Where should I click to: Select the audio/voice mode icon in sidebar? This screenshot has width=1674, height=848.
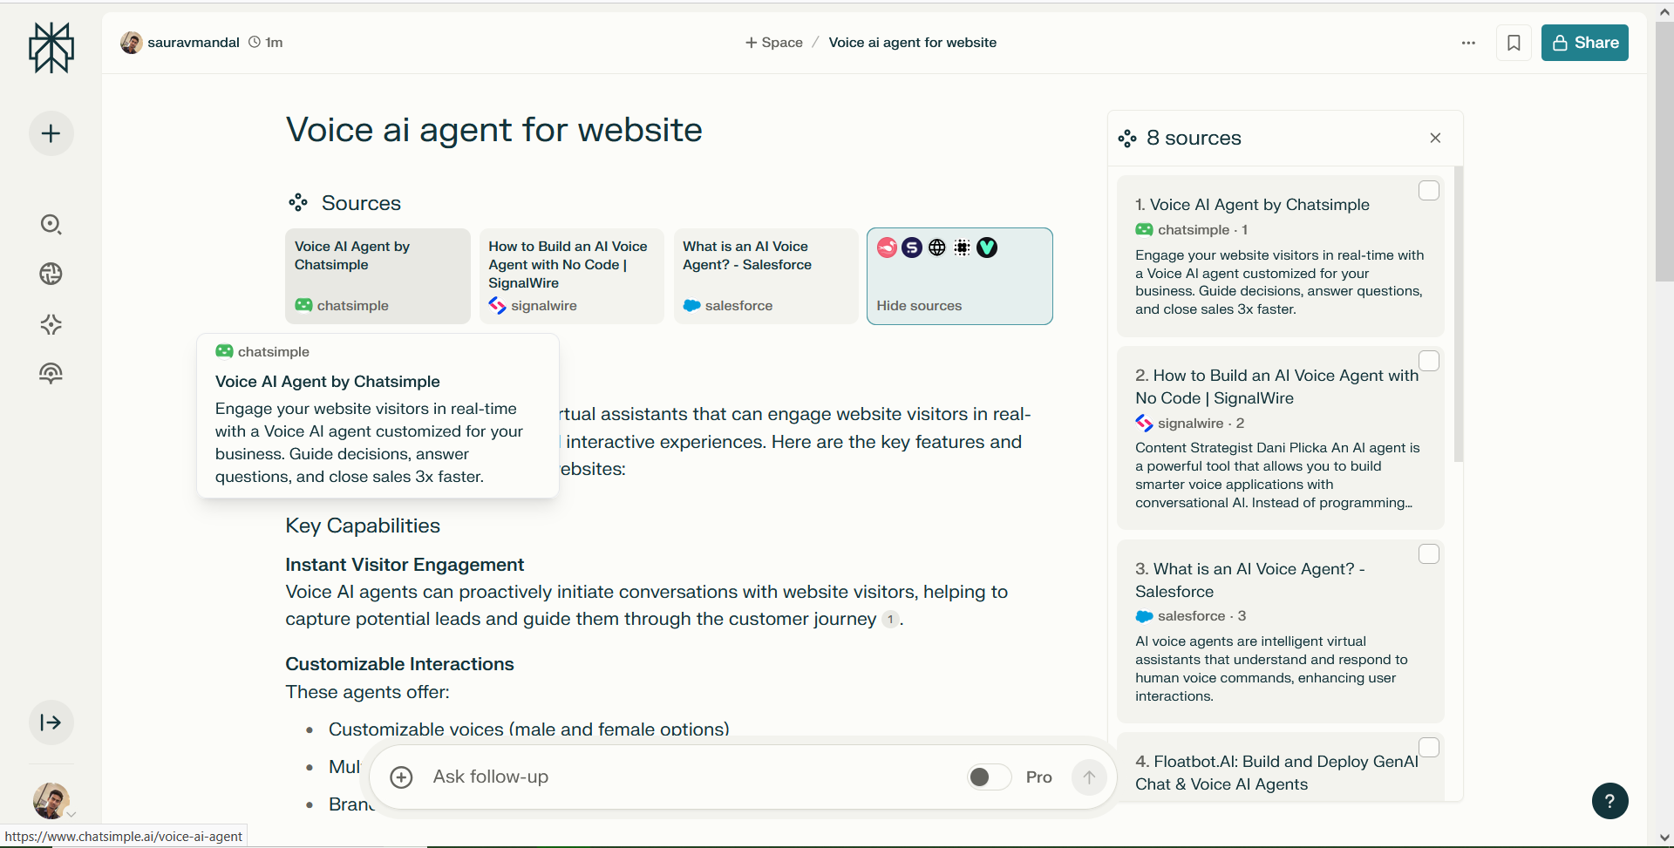click(51, 373)
